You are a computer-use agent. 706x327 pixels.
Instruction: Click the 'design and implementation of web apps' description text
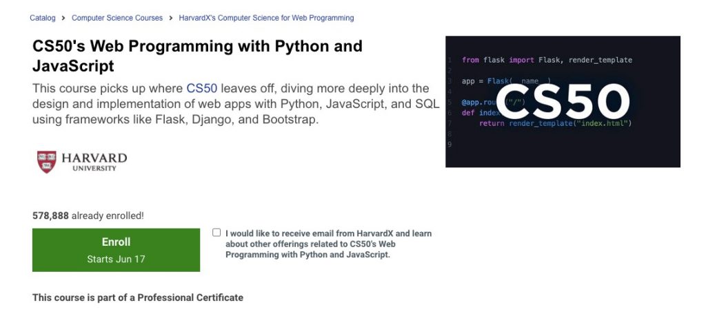click(x=138, y=104)
